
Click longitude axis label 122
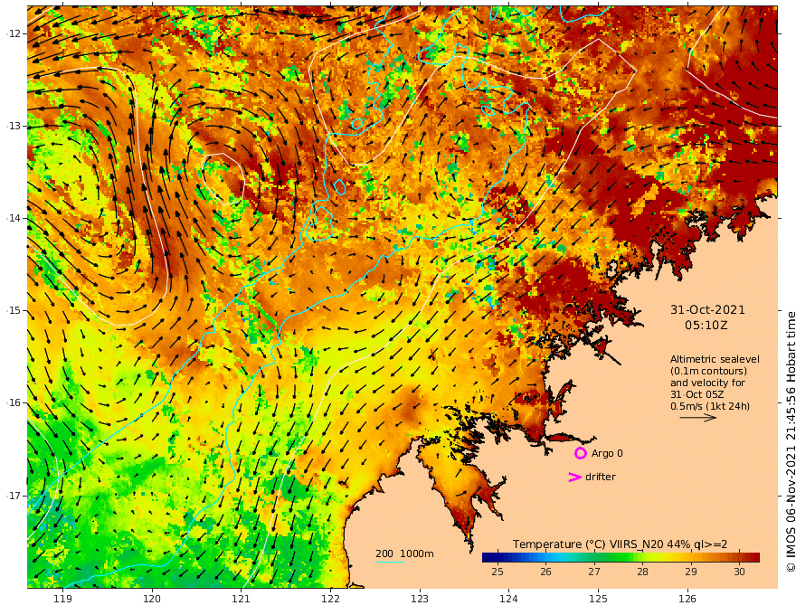pyautogui.click(x=330, y=599)
